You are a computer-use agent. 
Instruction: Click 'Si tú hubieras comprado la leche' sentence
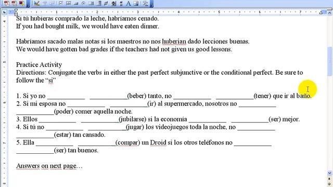[x=87, y=19]
